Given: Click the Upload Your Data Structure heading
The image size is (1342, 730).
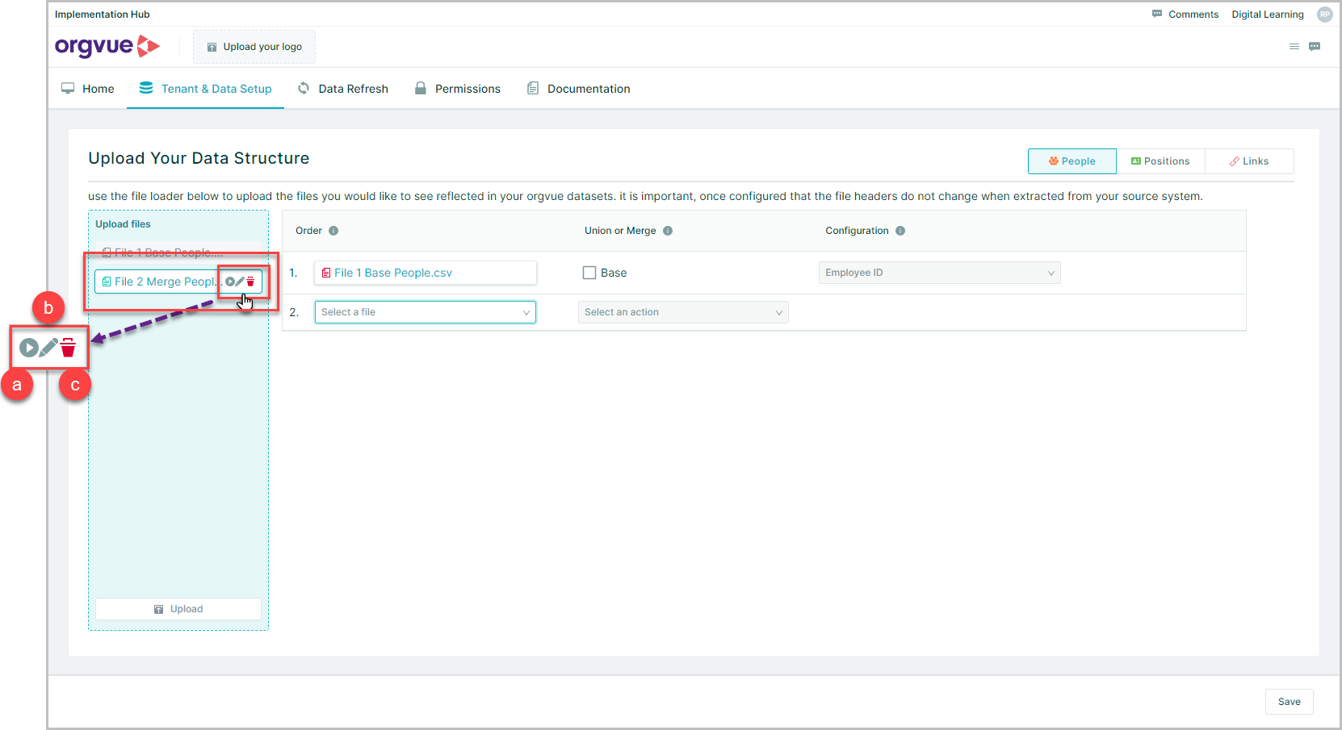Looking at the screenshot, I should click(x=199, y=158).
